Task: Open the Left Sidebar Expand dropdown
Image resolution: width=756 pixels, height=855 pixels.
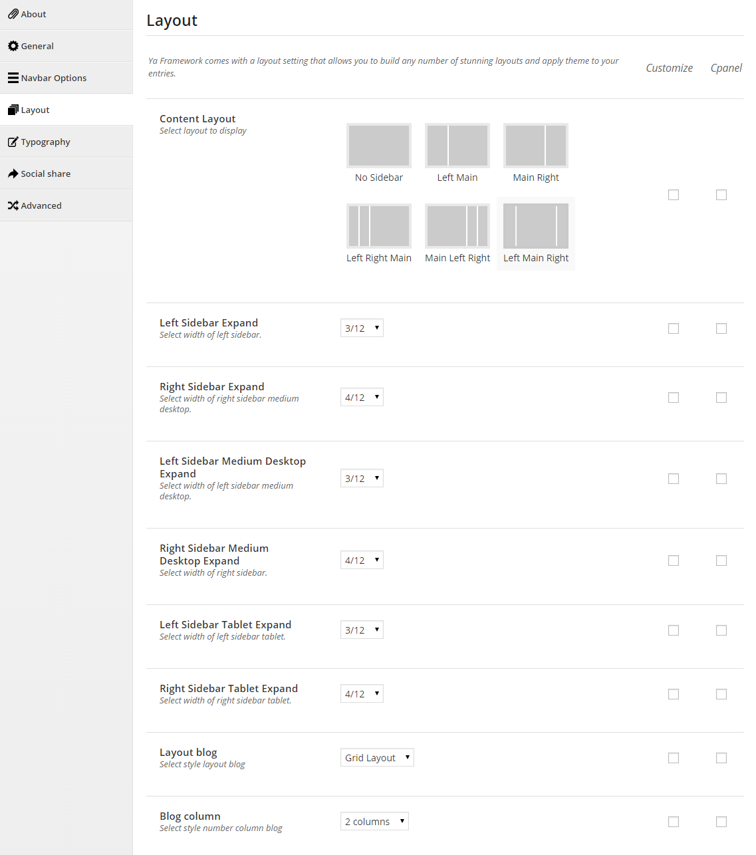Action: (x=362, y=328)
